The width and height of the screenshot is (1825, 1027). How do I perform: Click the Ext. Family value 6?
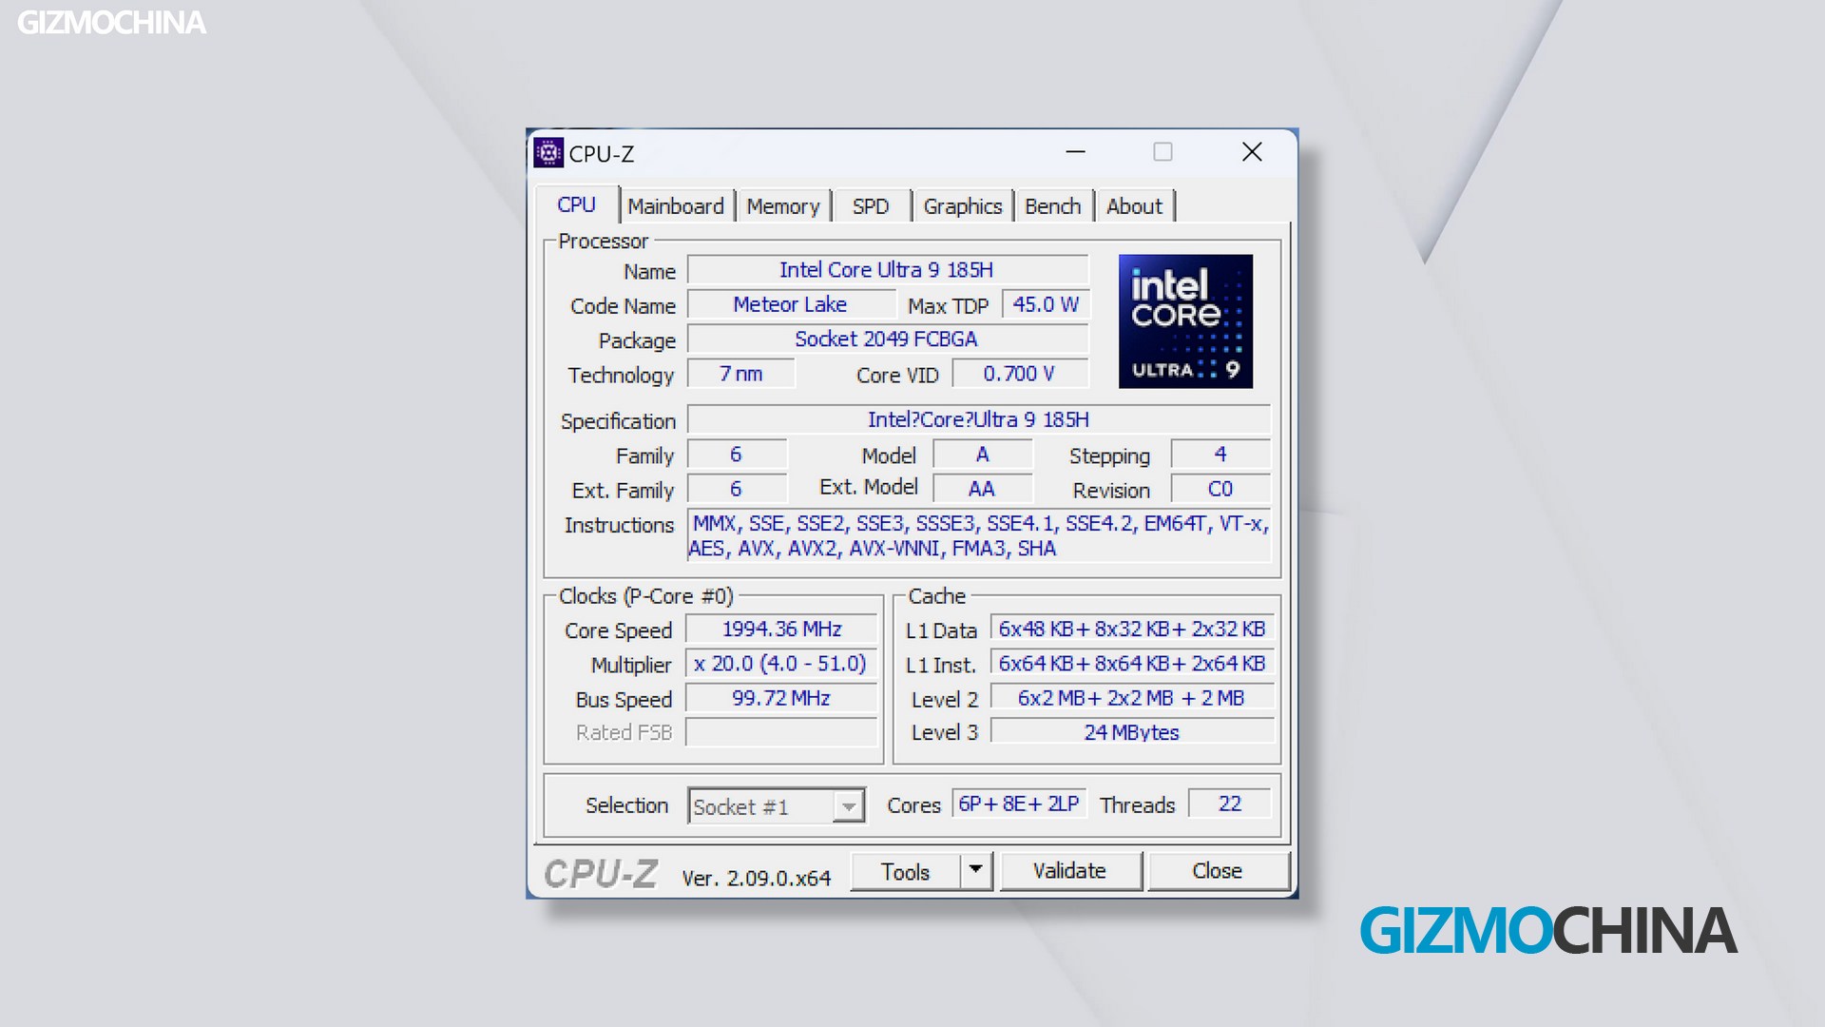click(x=737, y=489)
